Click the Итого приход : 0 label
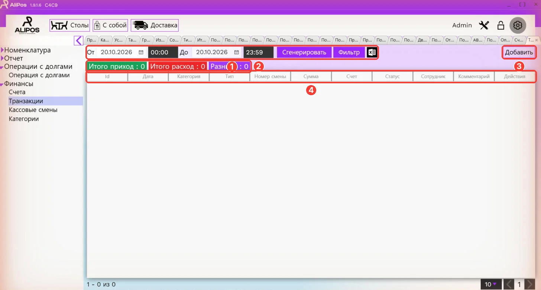 pos(117,67)
